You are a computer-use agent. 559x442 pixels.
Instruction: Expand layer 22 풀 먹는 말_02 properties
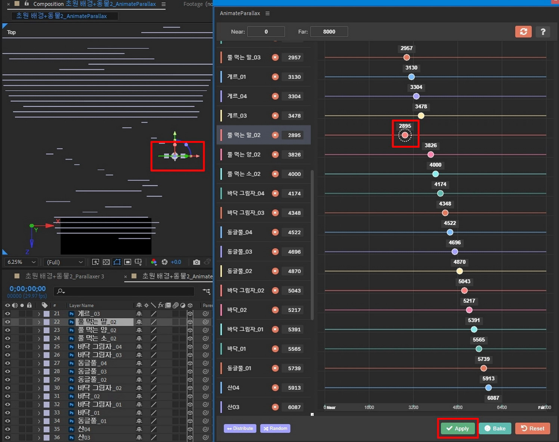[39, 322]
